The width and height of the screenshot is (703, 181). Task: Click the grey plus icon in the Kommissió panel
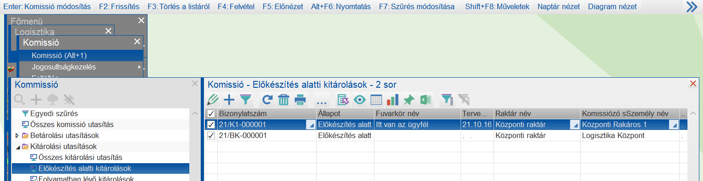click(x=36, y=99)
